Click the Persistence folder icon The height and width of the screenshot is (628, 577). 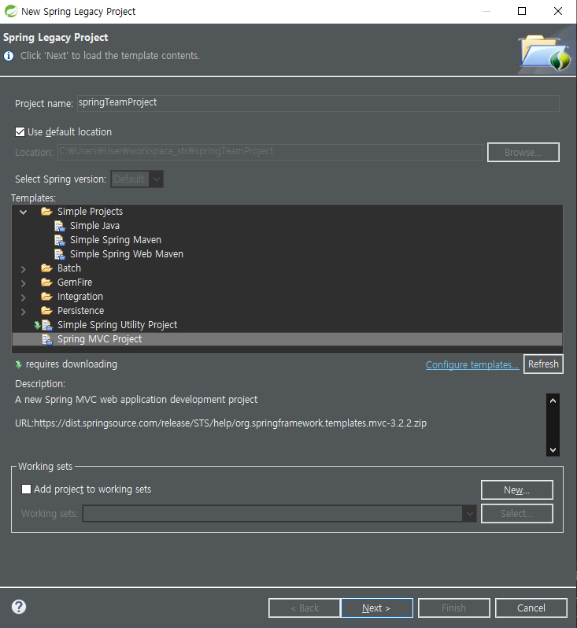[46, 311]
